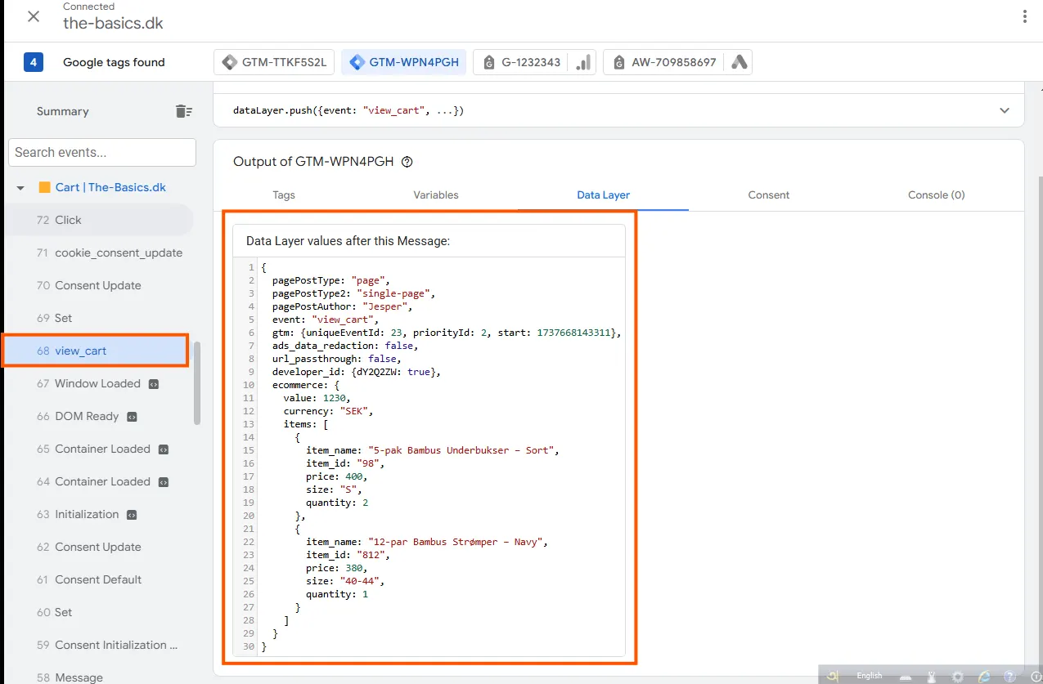Open help icon beside Output of GTM-WPN4PGH
The height and width of the screenshot is (684, 1043).
[x=407, y=162]
